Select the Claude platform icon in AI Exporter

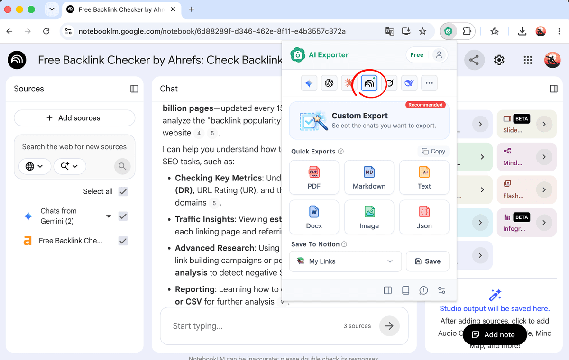tap(349, 83)
